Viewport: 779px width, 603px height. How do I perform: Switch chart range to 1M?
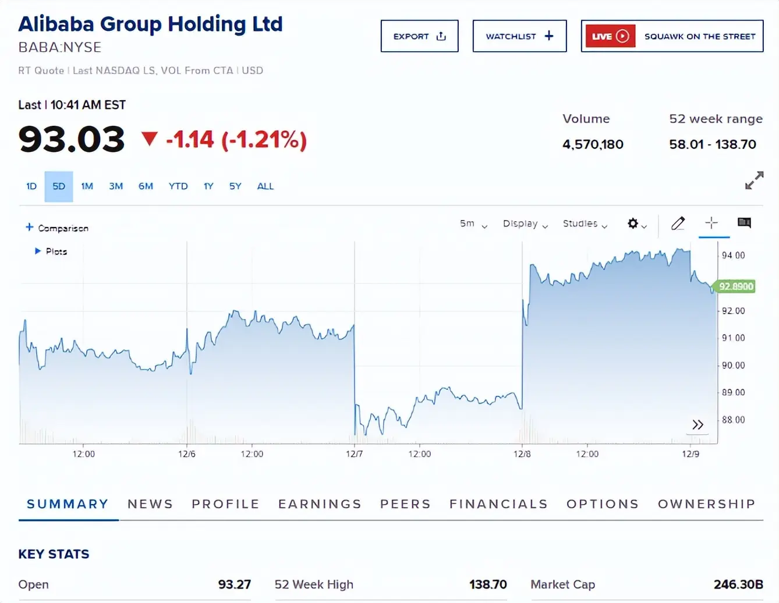(x=87, y=186)
